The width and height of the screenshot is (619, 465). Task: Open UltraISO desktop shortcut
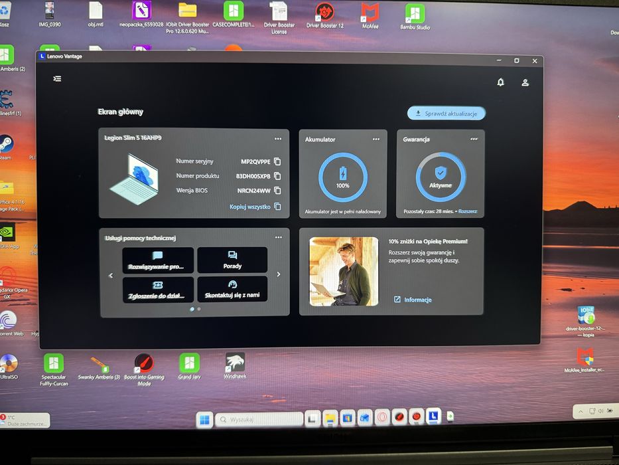(x=9, y=367)
